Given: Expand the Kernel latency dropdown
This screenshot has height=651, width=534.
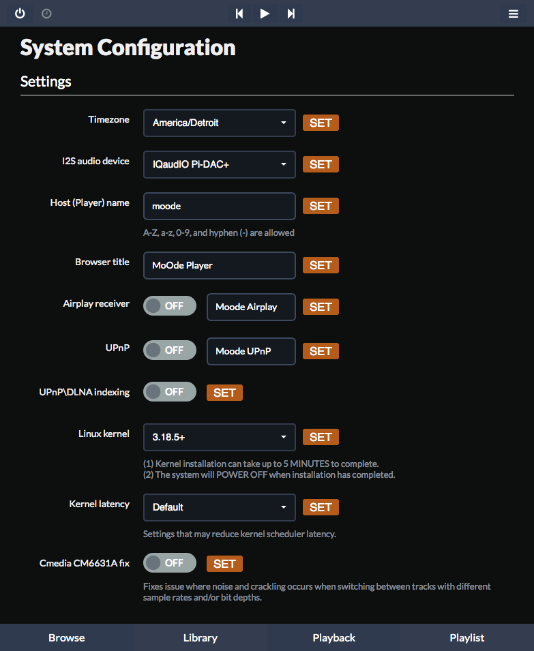Looking at the screenshot, I should (x=219, y=507).
